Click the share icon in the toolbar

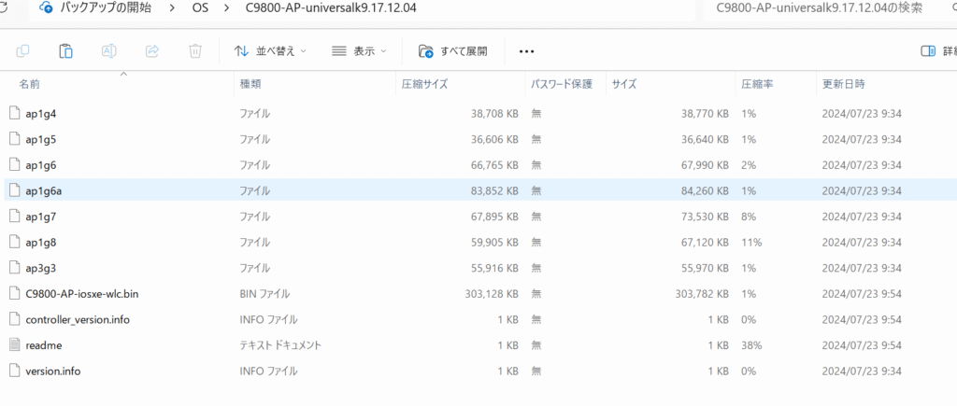(x=152, y=51)
